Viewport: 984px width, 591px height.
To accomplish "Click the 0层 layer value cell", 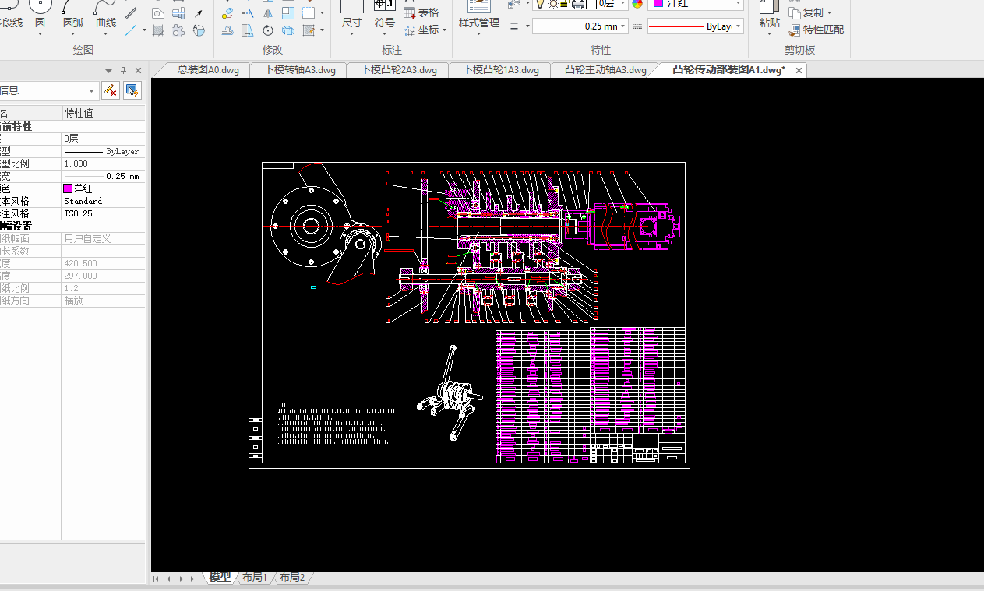I will tap(103, 139).
